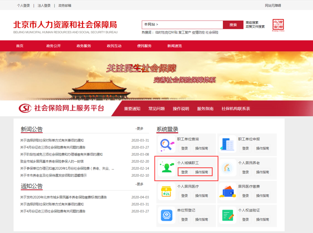The image size is (313, 233).
Task: Open 政务邮箱 link
Action: 65,5
